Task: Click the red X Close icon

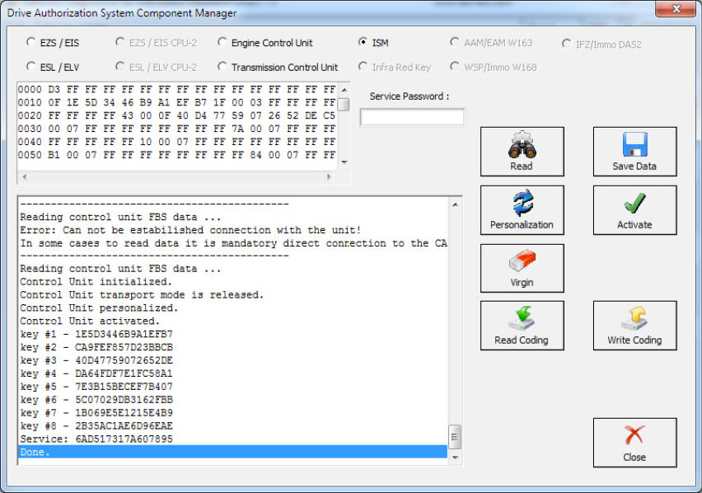Action: tap(634, 437)
